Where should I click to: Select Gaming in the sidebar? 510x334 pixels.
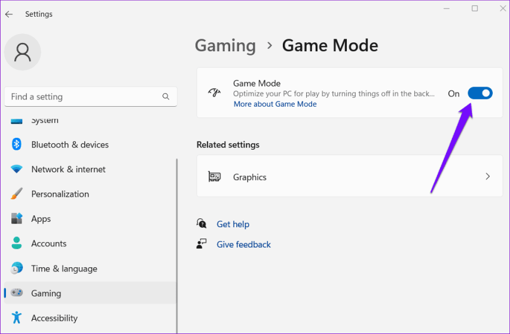46,293
